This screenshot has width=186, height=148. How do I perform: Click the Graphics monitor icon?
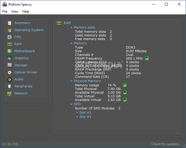pyautogui.click(x=10, y=58)
